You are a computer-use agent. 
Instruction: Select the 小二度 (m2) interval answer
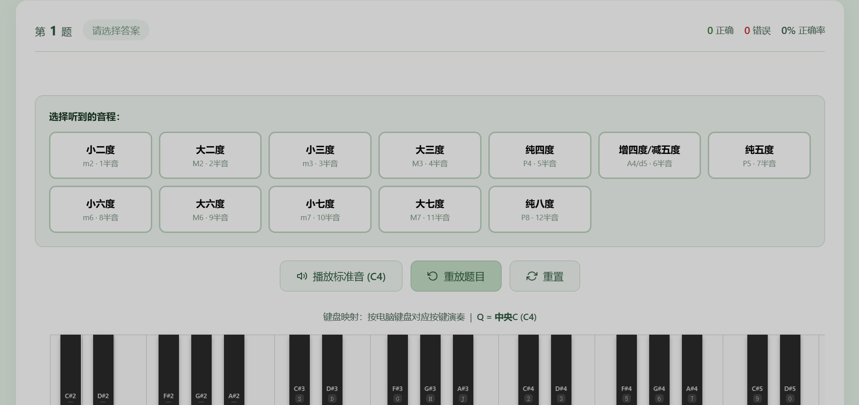click(100, 155)
